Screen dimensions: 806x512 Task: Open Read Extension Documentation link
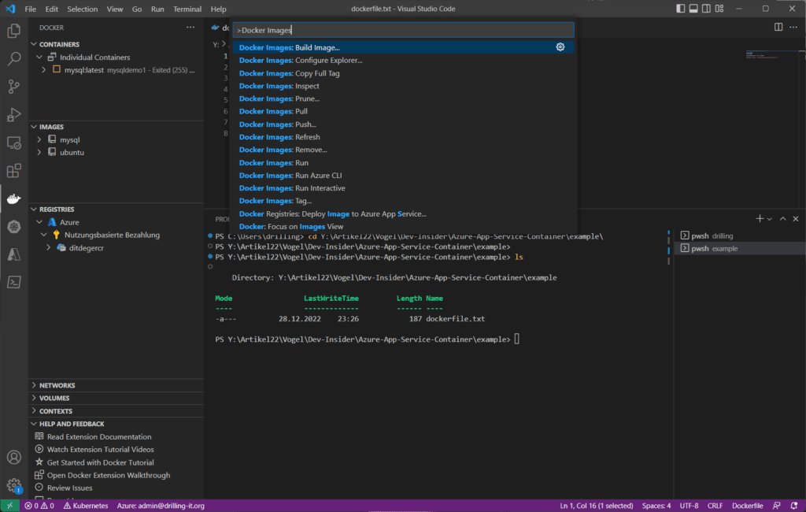pos(99,437)
